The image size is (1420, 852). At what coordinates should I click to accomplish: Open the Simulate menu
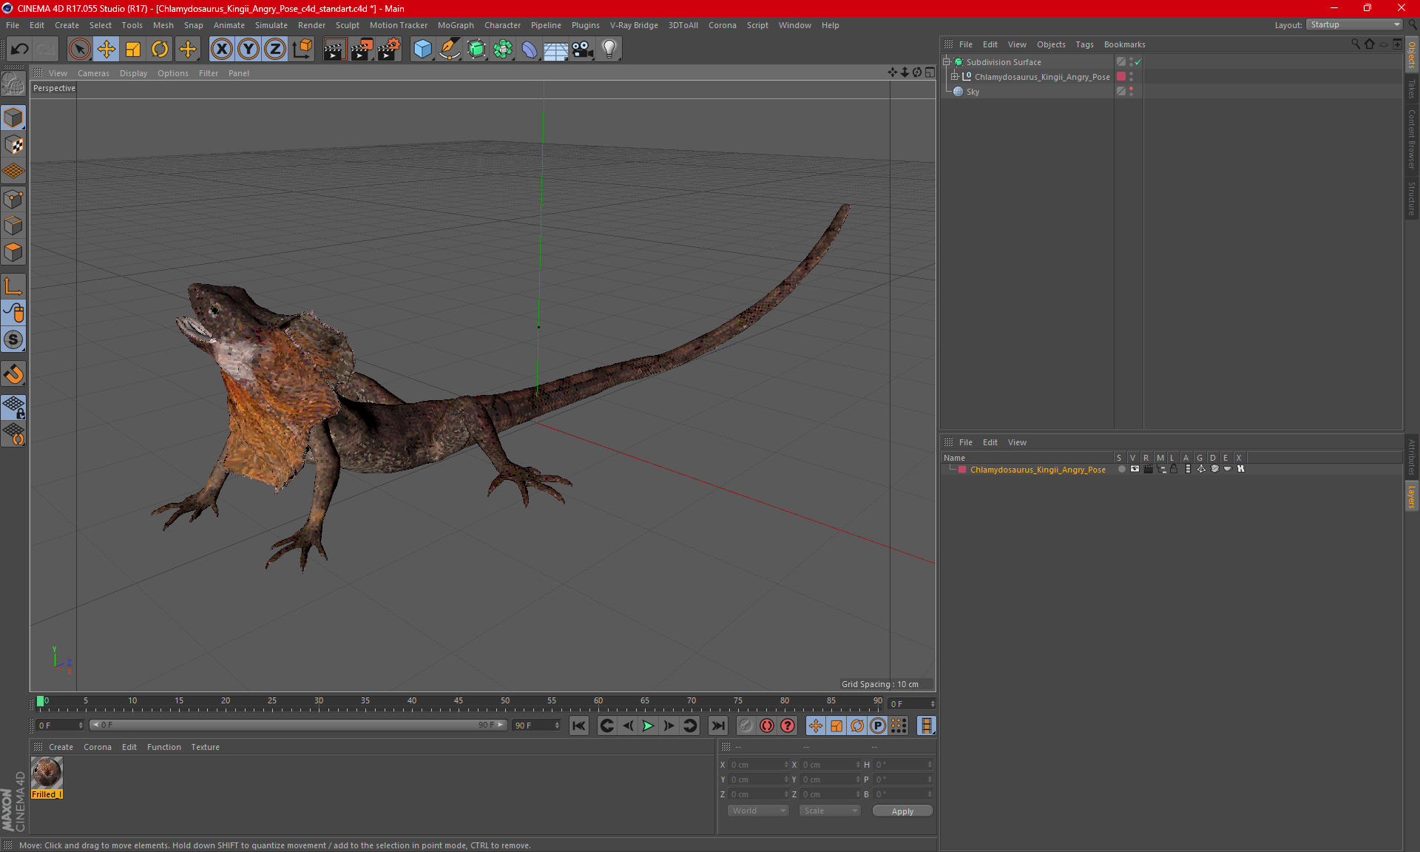tap(271, 25)
